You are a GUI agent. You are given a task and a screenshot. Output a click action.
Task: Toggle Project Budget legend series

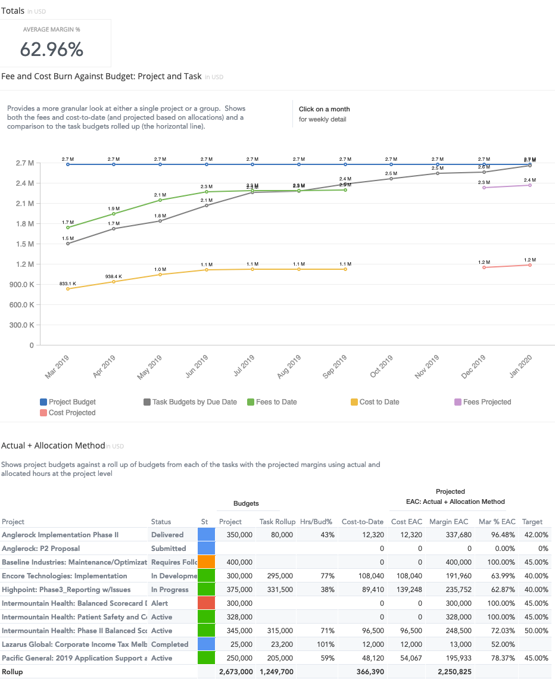68,402
